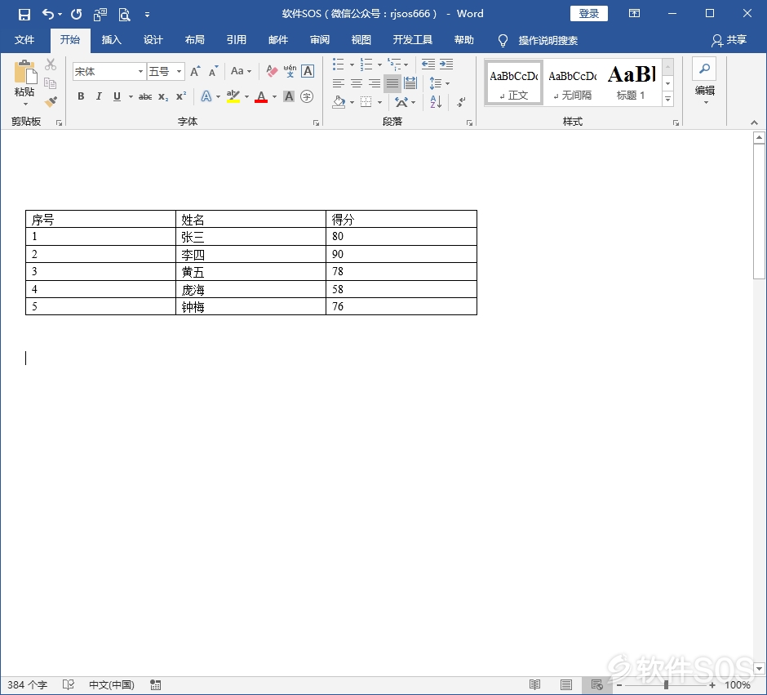
Task: Click the Strikethrough abc icon
Action: point(145,96)
